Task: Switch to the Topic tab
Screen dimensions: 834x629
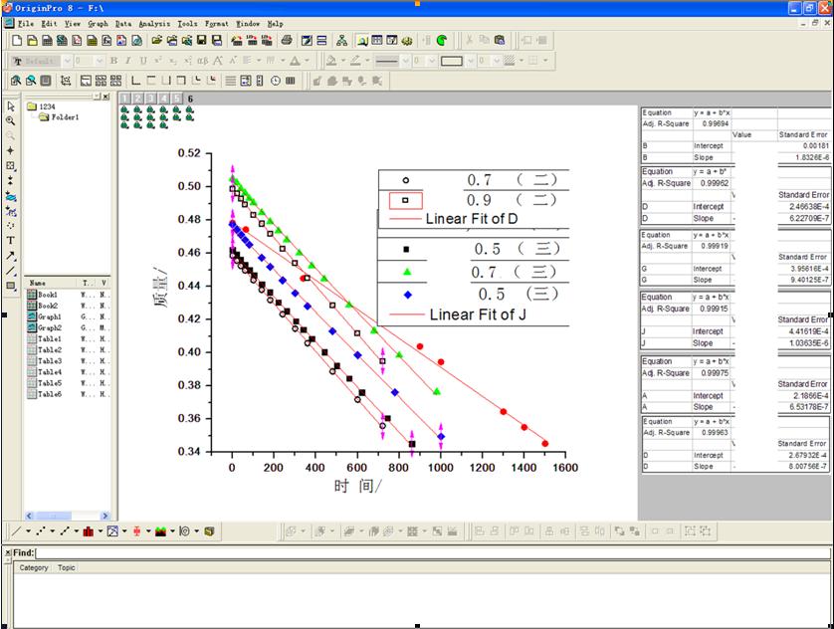Action: point(66,568)
